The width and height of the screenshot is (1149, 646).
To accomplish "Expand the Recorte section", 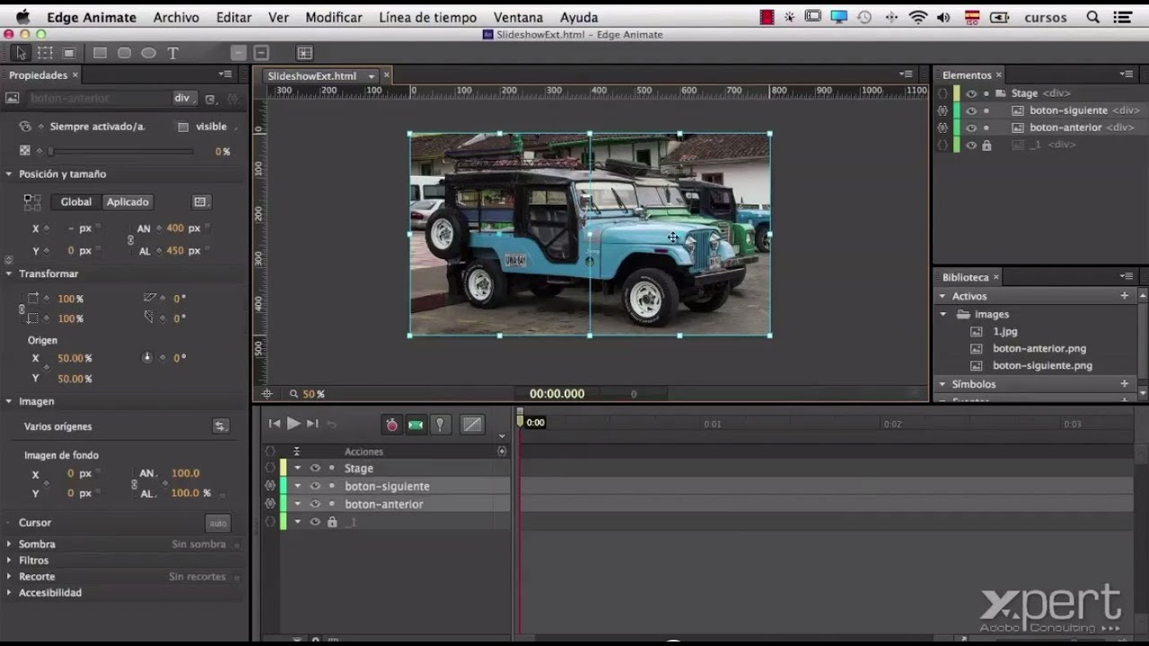I will point(9,576).
